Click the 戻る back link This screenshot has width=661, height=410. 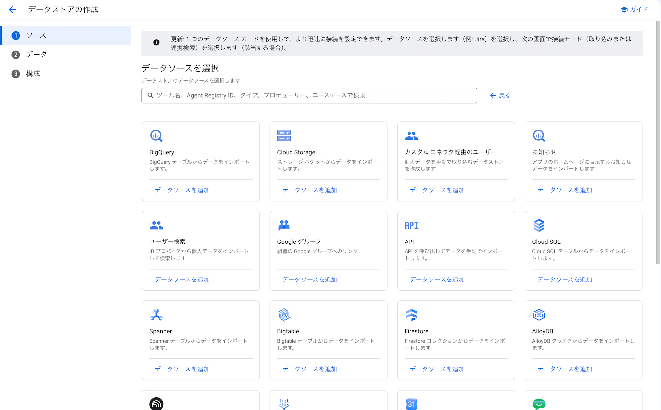(x=500, y=95)
